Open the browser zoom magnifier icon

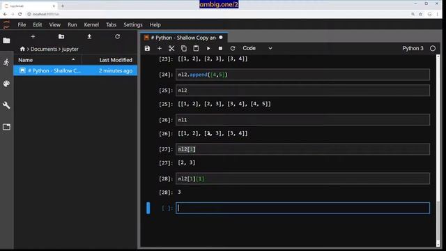pyautogui.click(x=413, y=14)
